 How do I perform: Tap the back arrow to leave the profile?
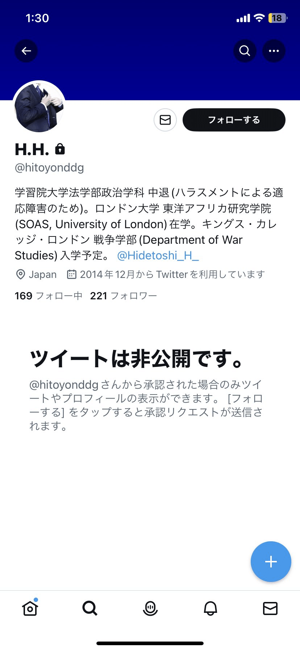tap(26, 51)
